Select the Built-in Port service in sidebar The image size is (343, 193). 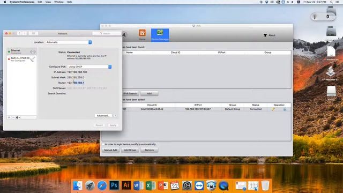(x=21, y=59)
